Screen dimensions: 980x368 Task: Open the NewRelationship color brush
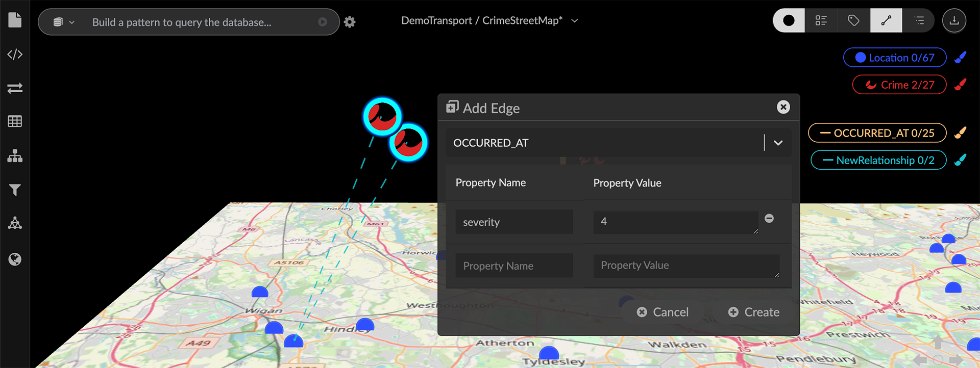click(960, 160)
